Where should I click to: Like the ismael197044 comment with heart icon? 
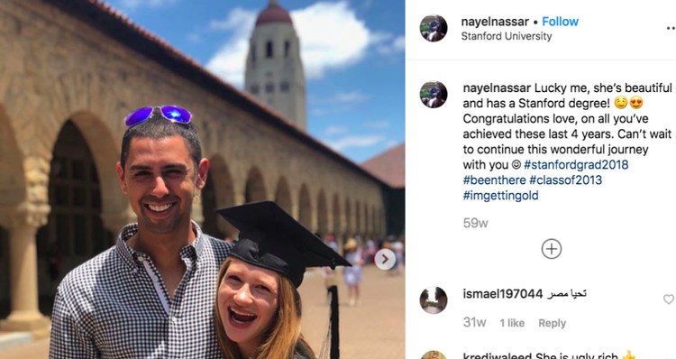point(668,299)
